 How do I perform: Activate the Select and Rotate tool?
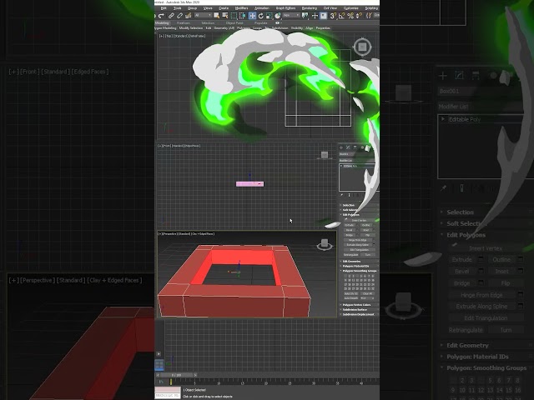[261, 16]
